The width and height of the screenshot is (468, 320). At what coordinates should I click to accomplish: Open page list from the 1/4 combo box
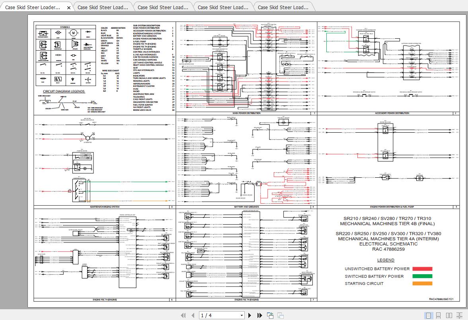(242, 315)
